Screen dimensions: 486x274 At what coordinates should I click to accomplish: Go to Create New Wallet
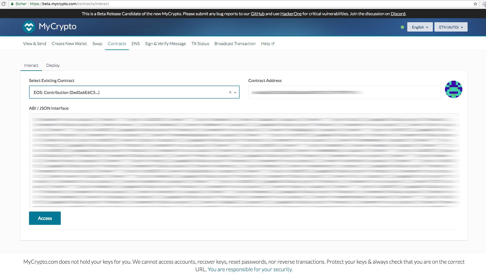(69, 44)
